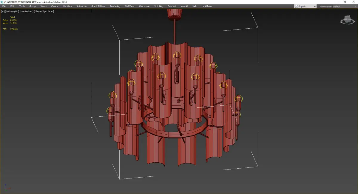Open the Create menu
358x194 pixels.
(55, 6)
